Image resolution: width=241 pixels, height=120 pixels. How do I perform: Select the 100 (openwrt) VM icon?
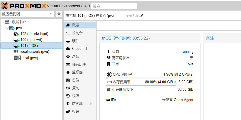pos(16,40)
